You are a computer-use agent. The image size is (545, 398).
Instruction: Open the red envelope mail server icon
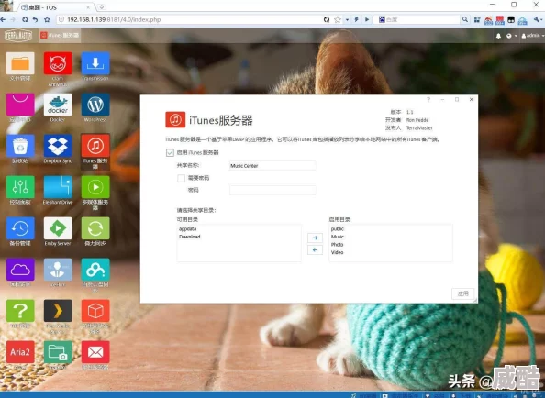pos(95,352)
